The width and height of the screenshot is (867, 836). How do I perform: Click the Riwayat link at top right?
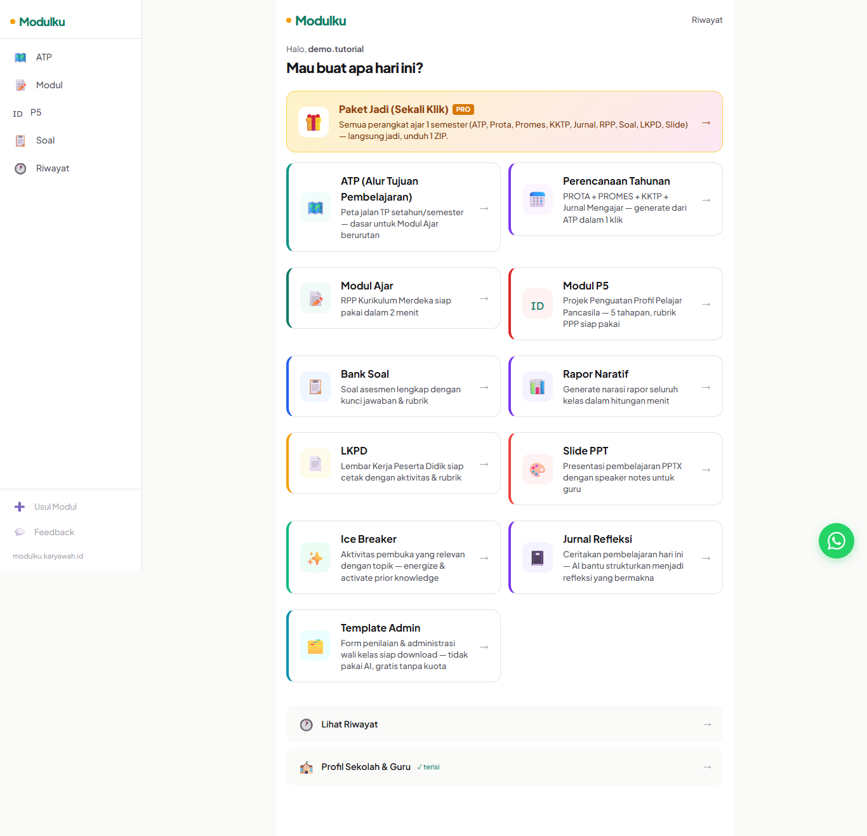coord(707,20)
